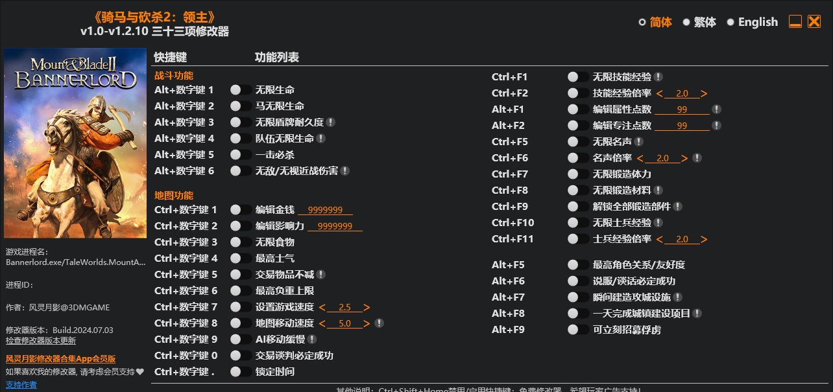
Task: Enable 交易谈判必定成功
Action: tap(239, 355)
